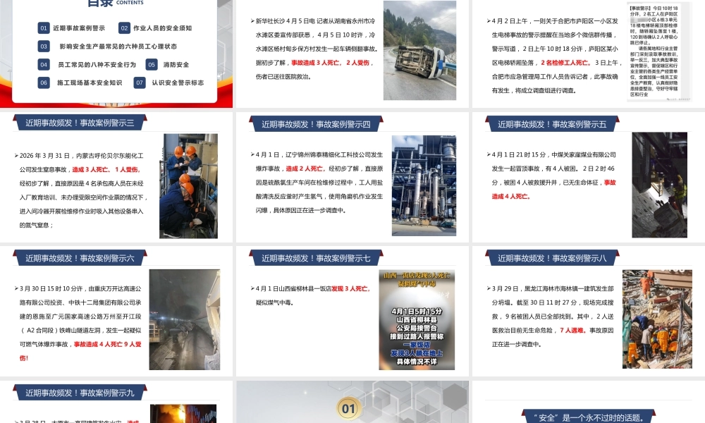Screen dimensions: 705x423
Task: Open slide titled 事故案例警示九
Action: [80, 393]
